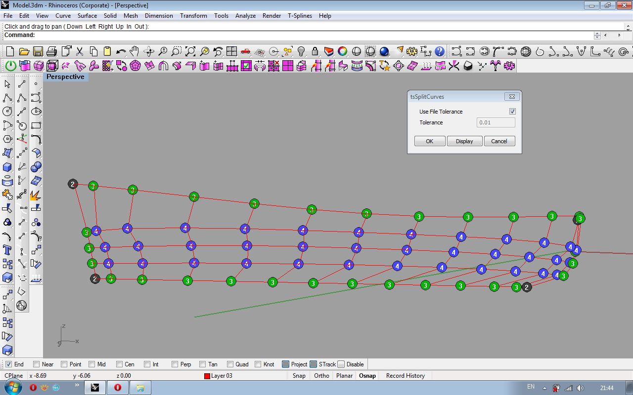633x395 pixels.
Task: Enable the Mid object snap checkbox
Action: (91, 364)
